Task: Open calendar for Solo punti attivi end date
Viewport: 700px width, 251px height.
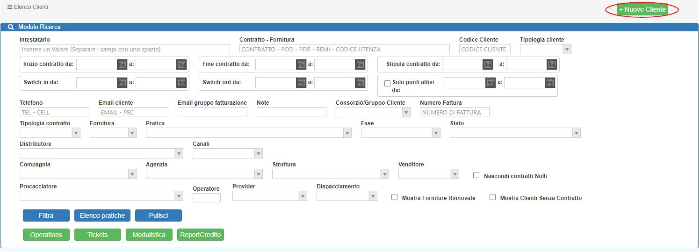Action: pos(550,83)
